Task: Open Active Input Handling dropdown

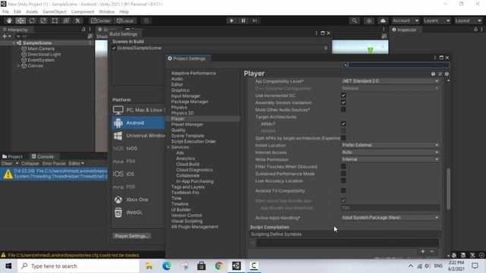Action: tap(390, 218)
